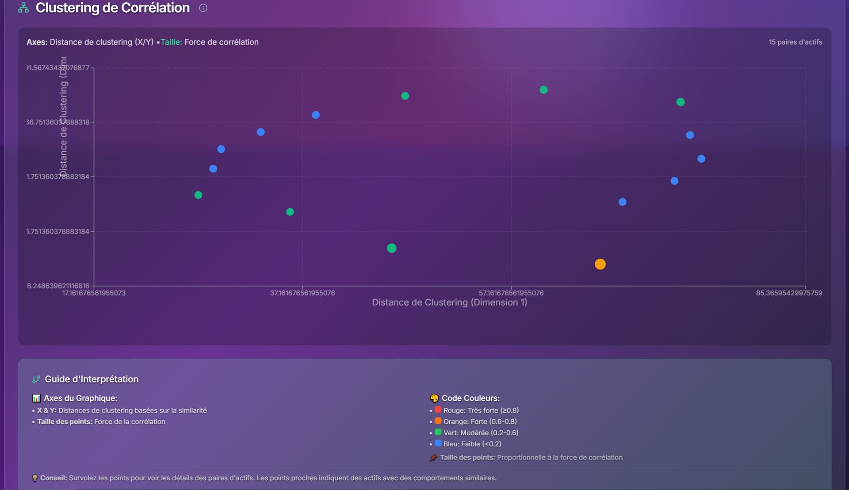This screenshot has width=849, height=490.
Task: Click the topmost green point in the chart
Action: [544, 90]
